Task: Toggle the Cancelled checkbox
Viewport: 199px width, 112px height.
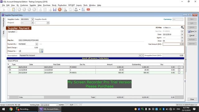Action: click(16, 32)
